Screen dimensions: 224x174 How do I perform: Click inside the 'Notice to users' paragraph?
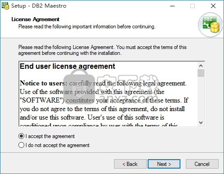point(104,100)
